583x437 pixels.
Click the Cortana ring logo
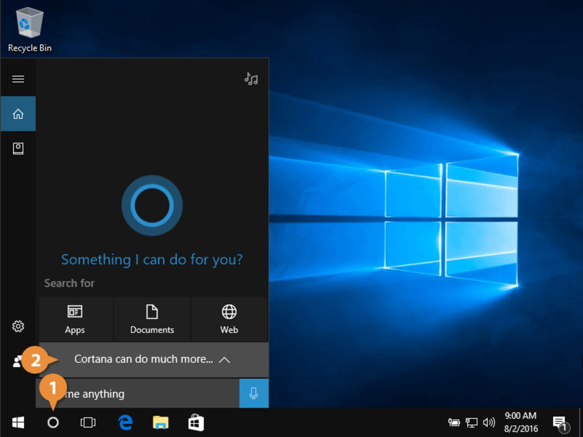[x=152, y=205]
